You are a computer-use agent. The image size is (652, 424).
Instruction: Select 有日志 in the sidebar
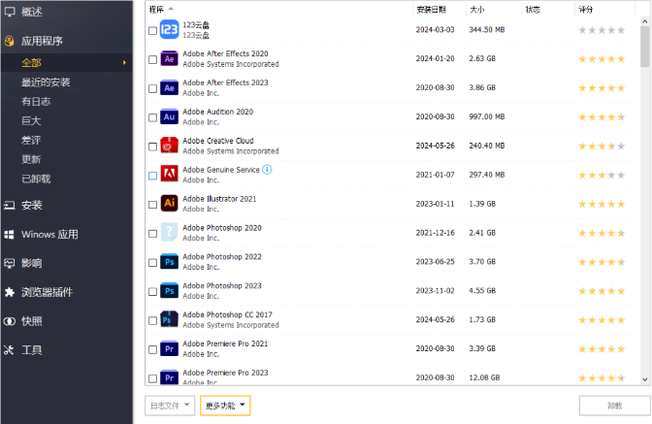[36, 102]
